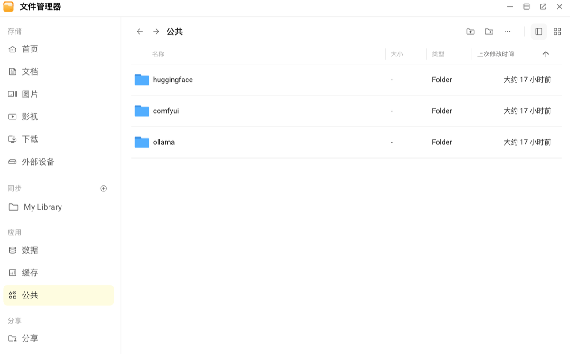Click Folder type in huggingface row
This screenshot has height=354, width=570.
pyautogui.click(x=442, y=80)
